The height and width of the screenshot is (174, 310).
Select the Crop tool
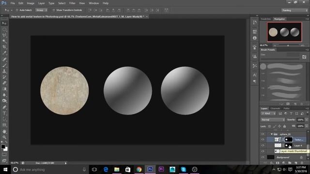4,47
